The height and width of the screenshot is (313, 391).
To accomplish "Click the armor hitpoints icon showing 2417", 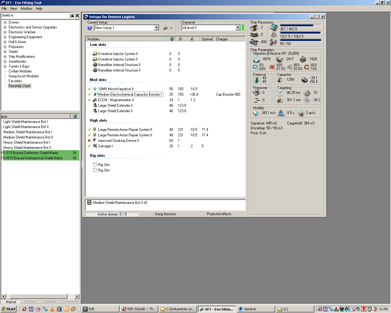I will (x=280, y=59).
